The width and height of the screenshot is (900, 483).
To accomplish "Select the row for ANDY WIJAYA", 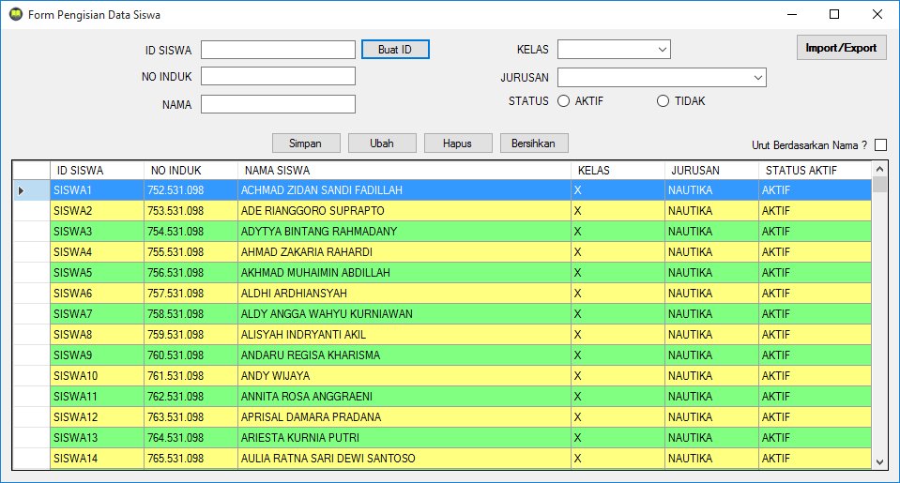I will coord(404,376).
